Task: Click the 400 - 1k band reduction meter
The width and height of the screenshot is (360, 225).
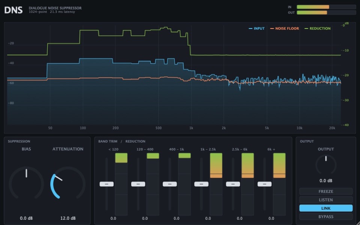Action: (184, 184)
